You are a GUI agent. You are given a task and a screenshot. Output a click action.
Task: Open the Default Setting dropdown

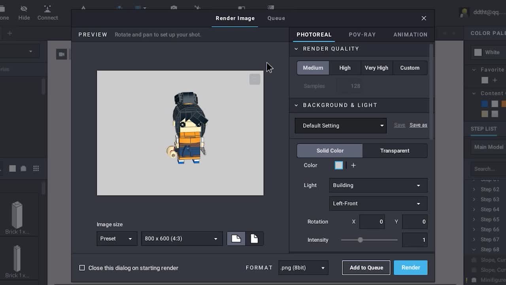[x=341, y=125]
